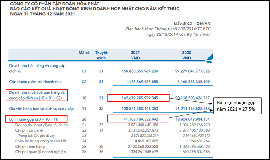Click code 20 in the Mã số column
This screenshot has height=160, width=270.
coord(84,119)
